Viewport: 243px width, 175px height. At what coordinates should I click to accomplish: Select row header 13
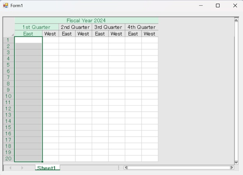click(9, 115)
